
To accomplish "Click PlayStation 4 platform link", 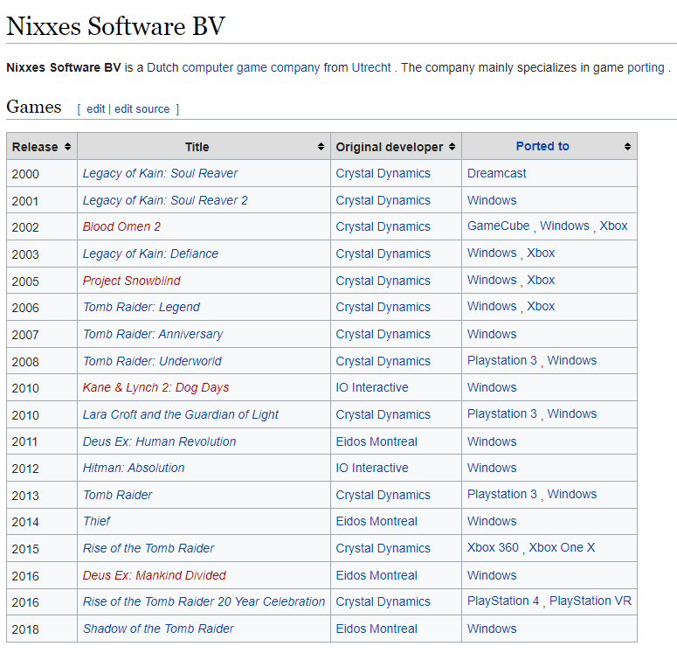I will [x=503, y=601].
